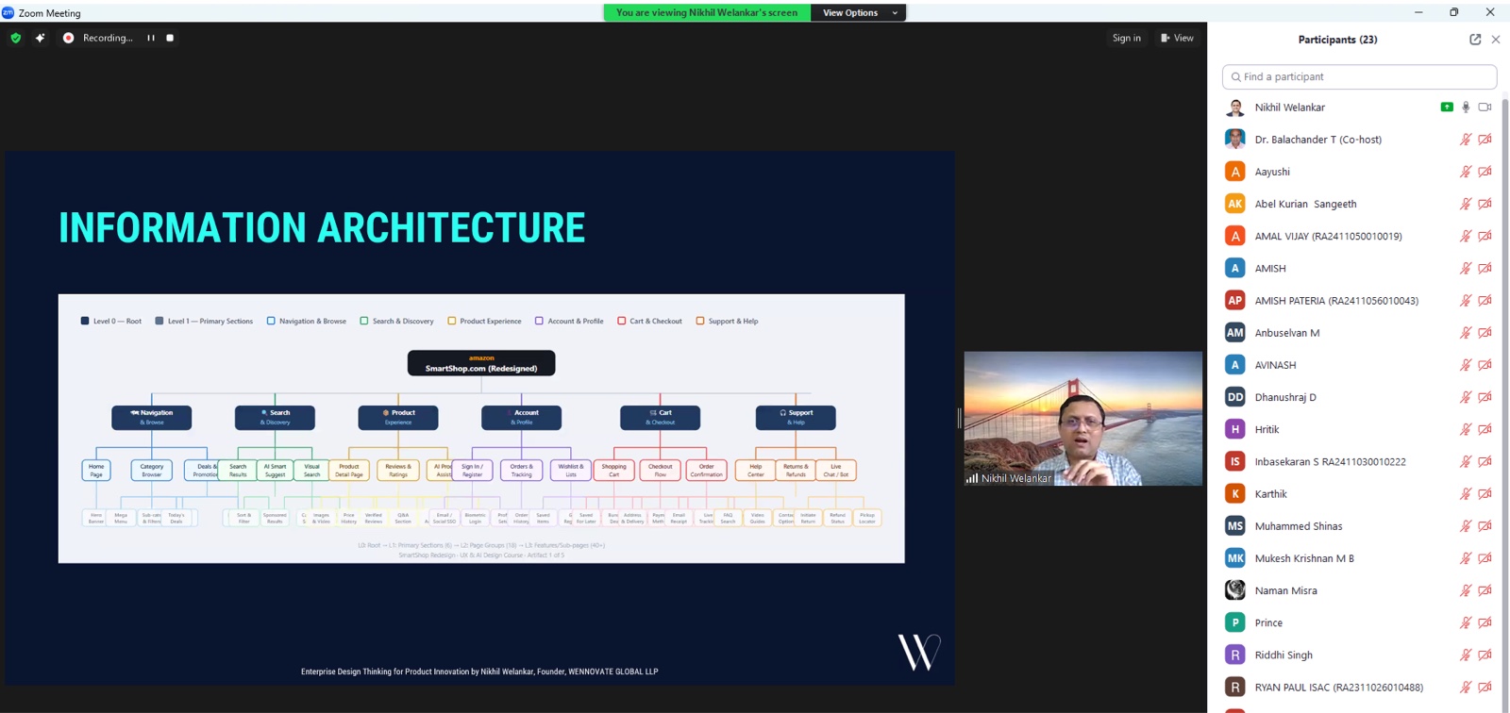Select participant Aayushi's name
Screen dimensions: 1510x713
1272,172
